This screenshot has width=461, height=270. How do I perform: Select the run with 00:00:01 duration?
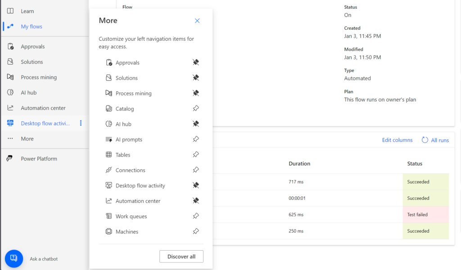click(297, 198)
